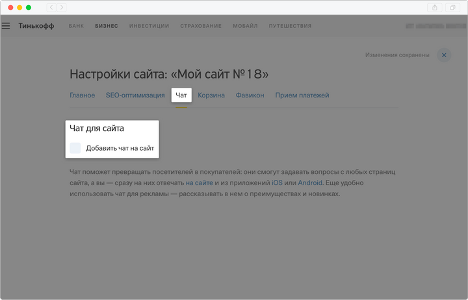Image resolution: width=468 pixels, height=300 pixels.
Task: Click the Тинькофф logo
Action: tap(35, 26)
